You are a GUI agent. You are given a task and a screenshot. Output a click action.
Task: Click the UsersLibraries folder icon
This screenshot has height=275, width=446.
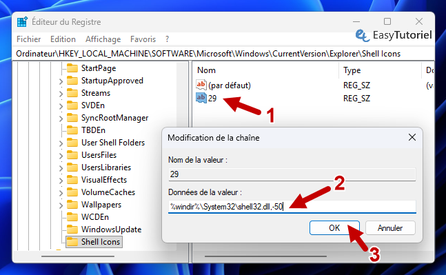tap(72, 167)
